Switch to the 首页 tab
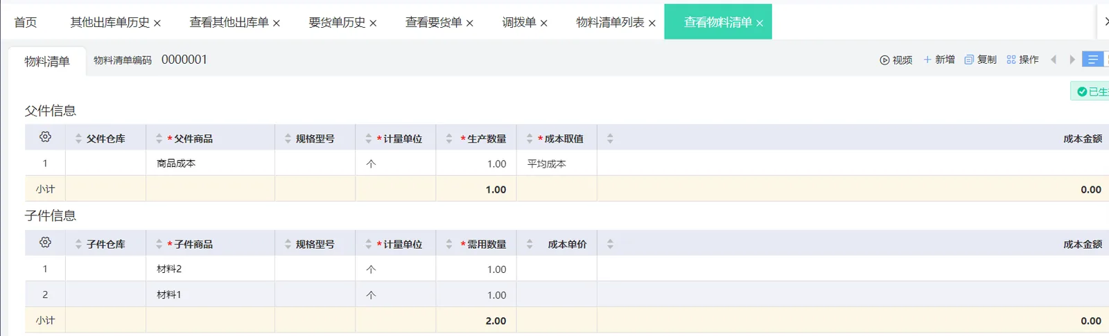Screen dimensions: 1109x336 pyautogui.click(x=26, y=22)
